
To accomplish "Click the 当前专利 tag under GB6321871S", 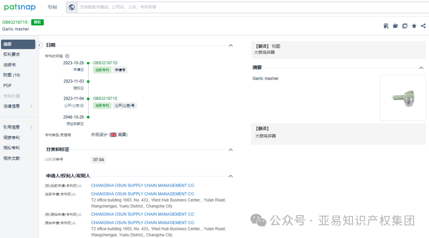I will 102,106.
